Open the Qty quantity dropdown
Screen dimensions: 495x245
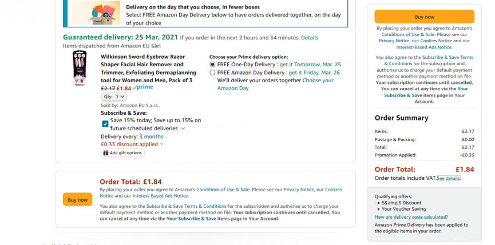pos(110,97)
